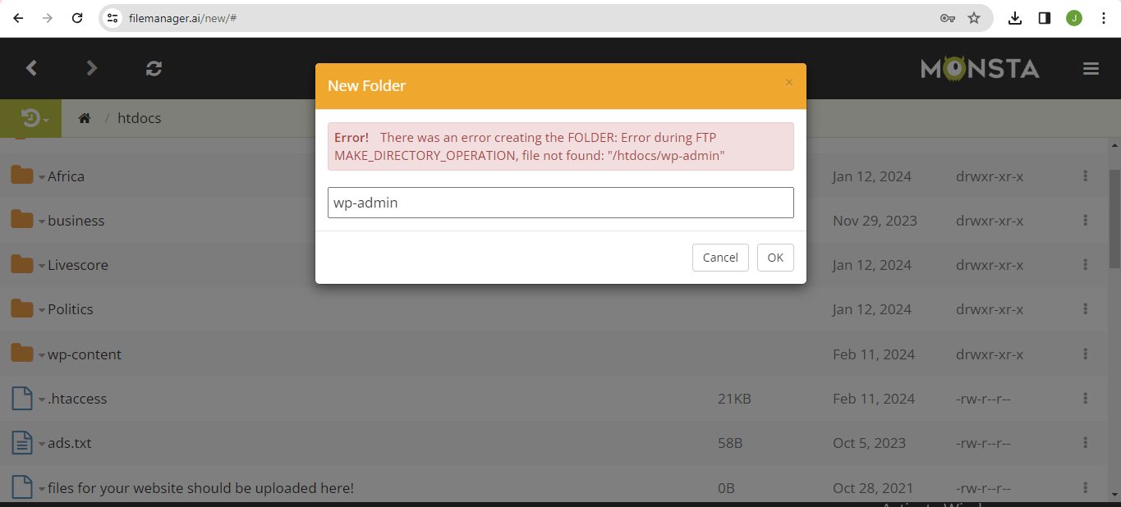Click the Monsta forward arrow icon
Viewport: 1121px width, 507px height.
(x=92, y=68)
